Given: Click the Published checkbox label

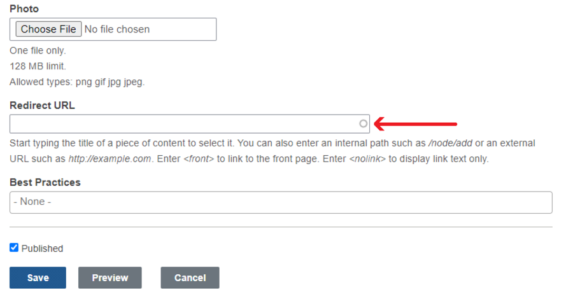Looking at the screenshot, I should [x=42, y=248].
